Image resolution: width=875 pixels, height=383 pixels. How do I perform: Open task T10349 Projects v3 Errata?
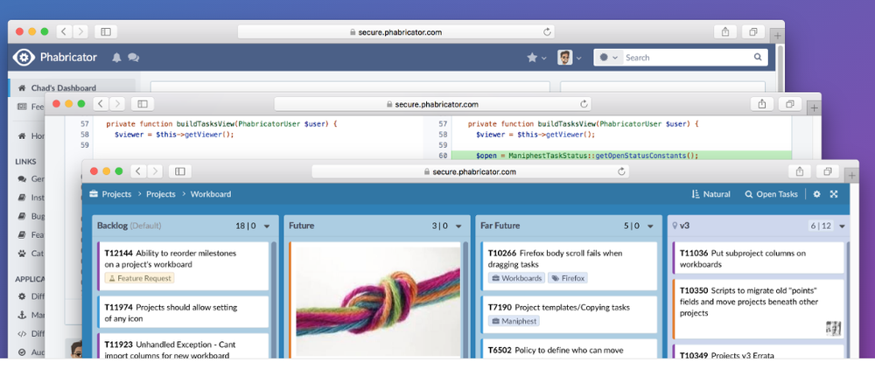(x=758, y=352)
